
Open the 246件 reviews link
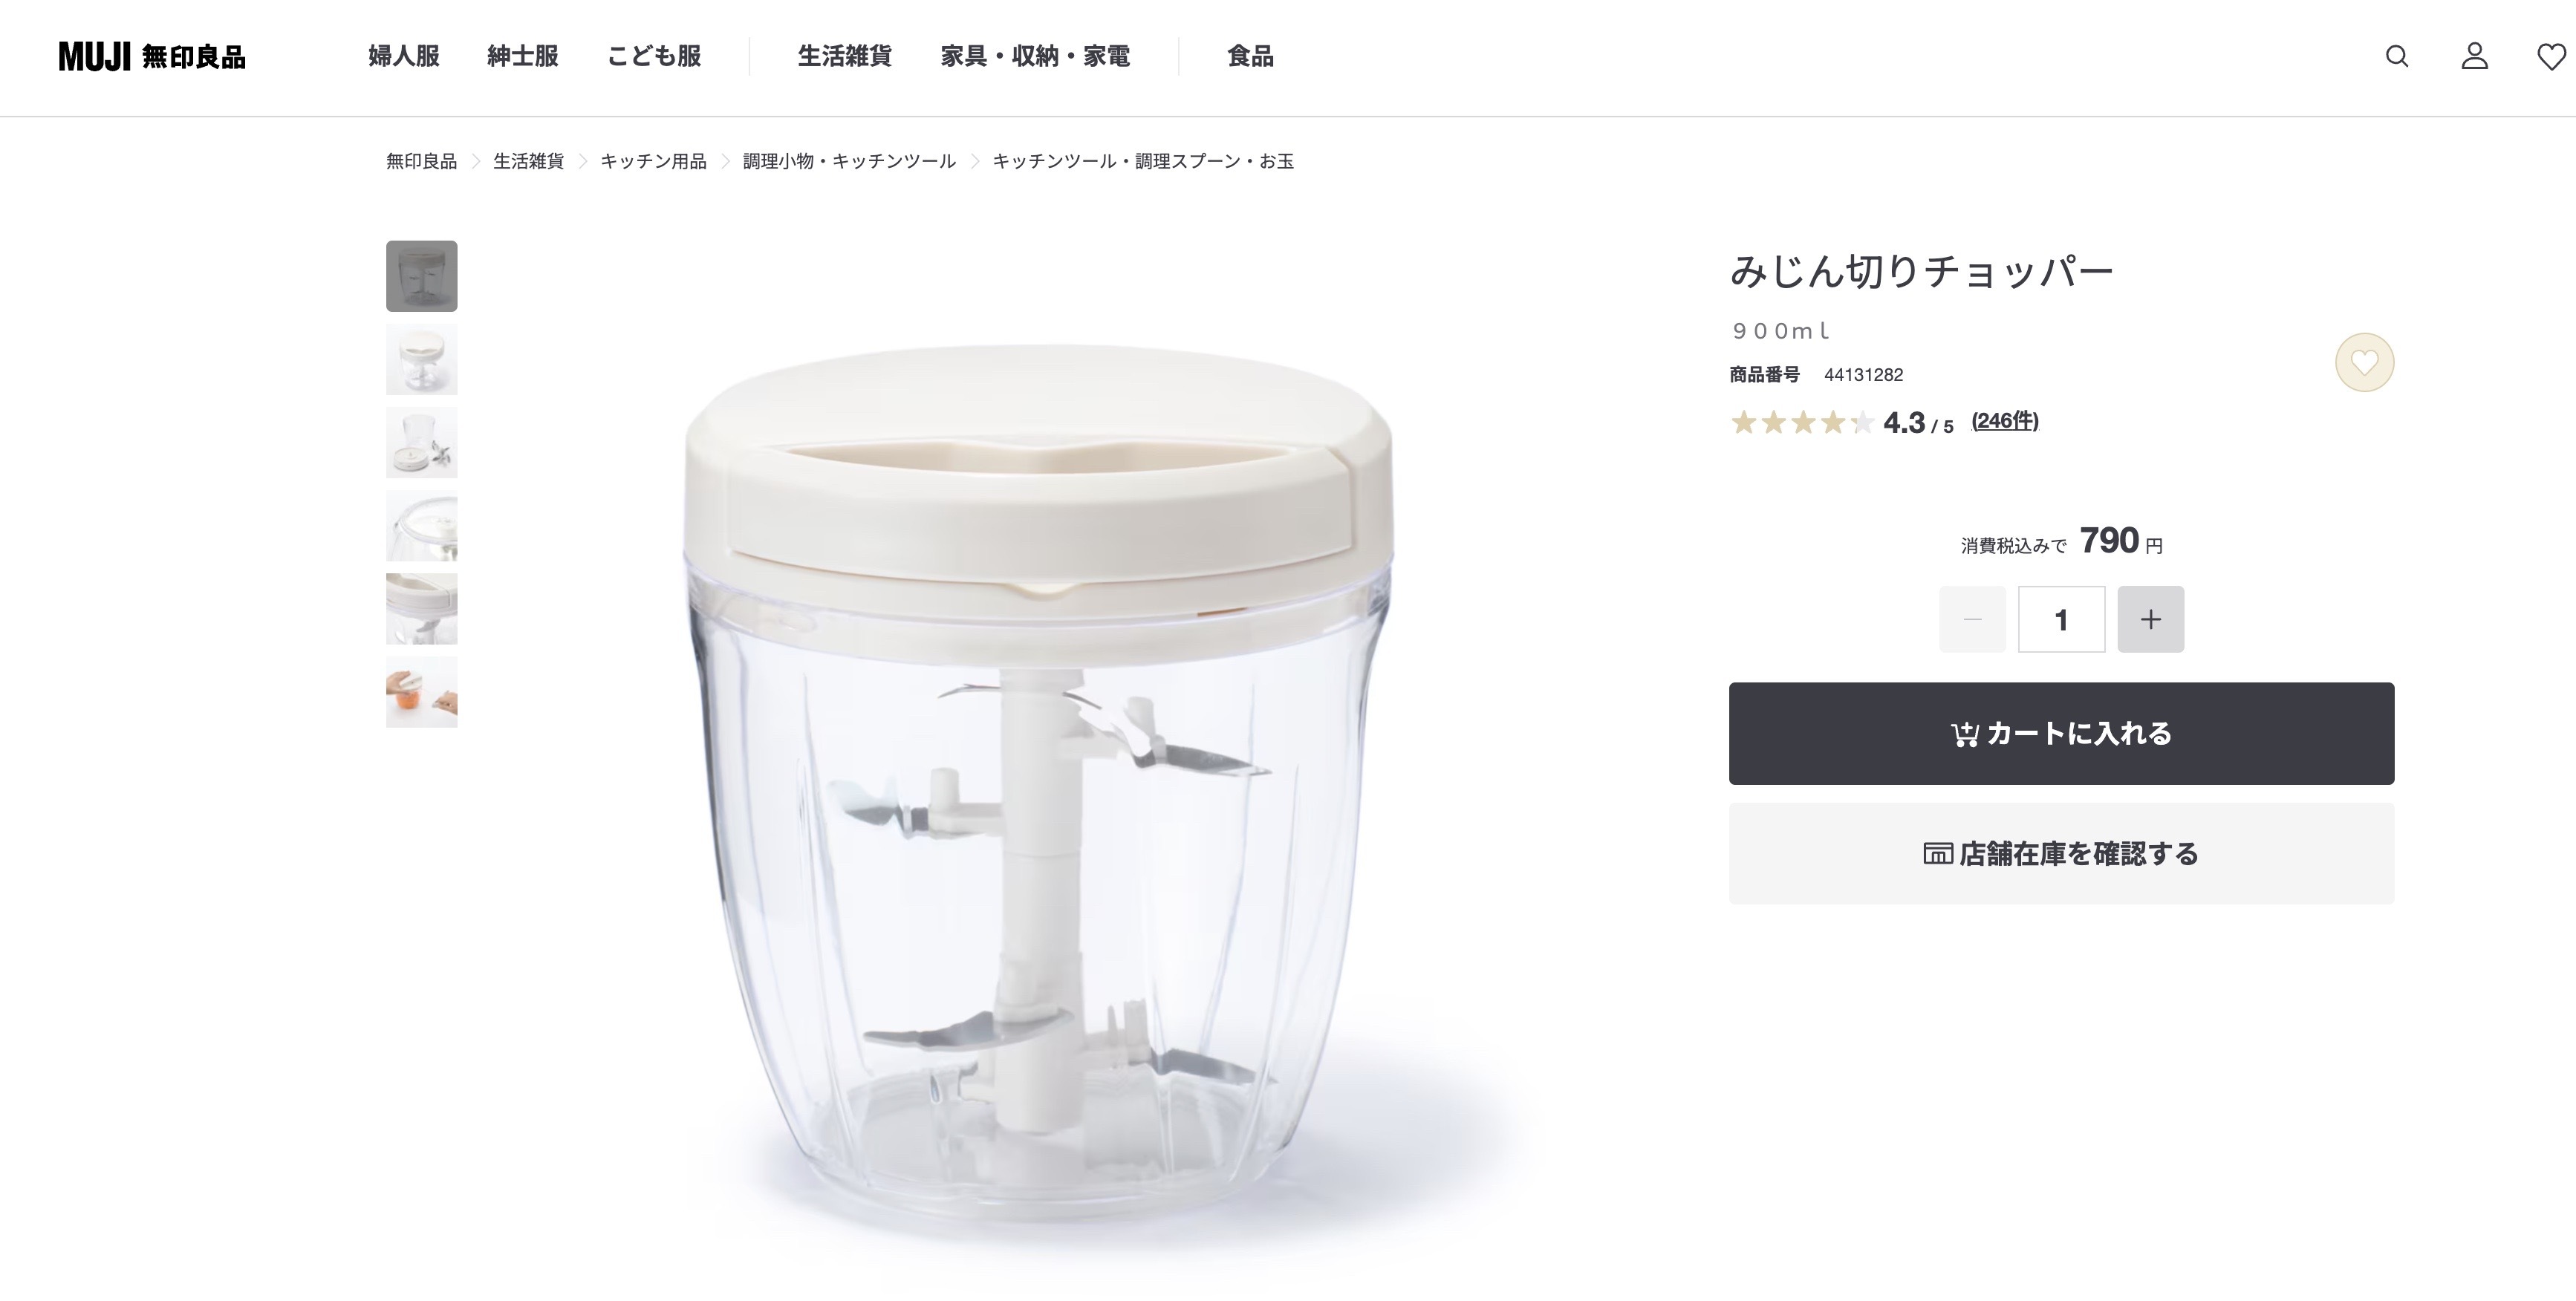click(2004, 421)
